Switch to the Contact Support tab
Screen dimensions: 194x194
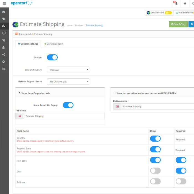tap(53, 44)
